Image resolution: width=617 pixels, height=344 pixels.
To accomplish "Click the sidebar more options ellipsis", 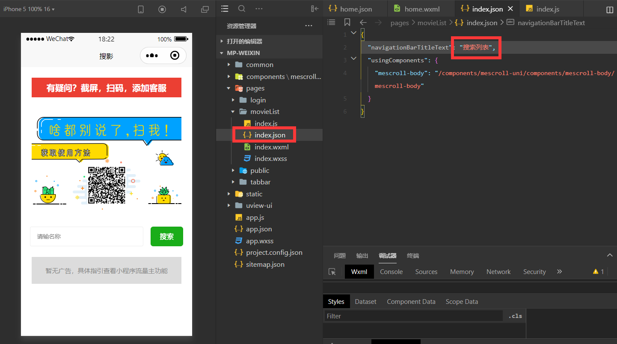I will 259,9.
